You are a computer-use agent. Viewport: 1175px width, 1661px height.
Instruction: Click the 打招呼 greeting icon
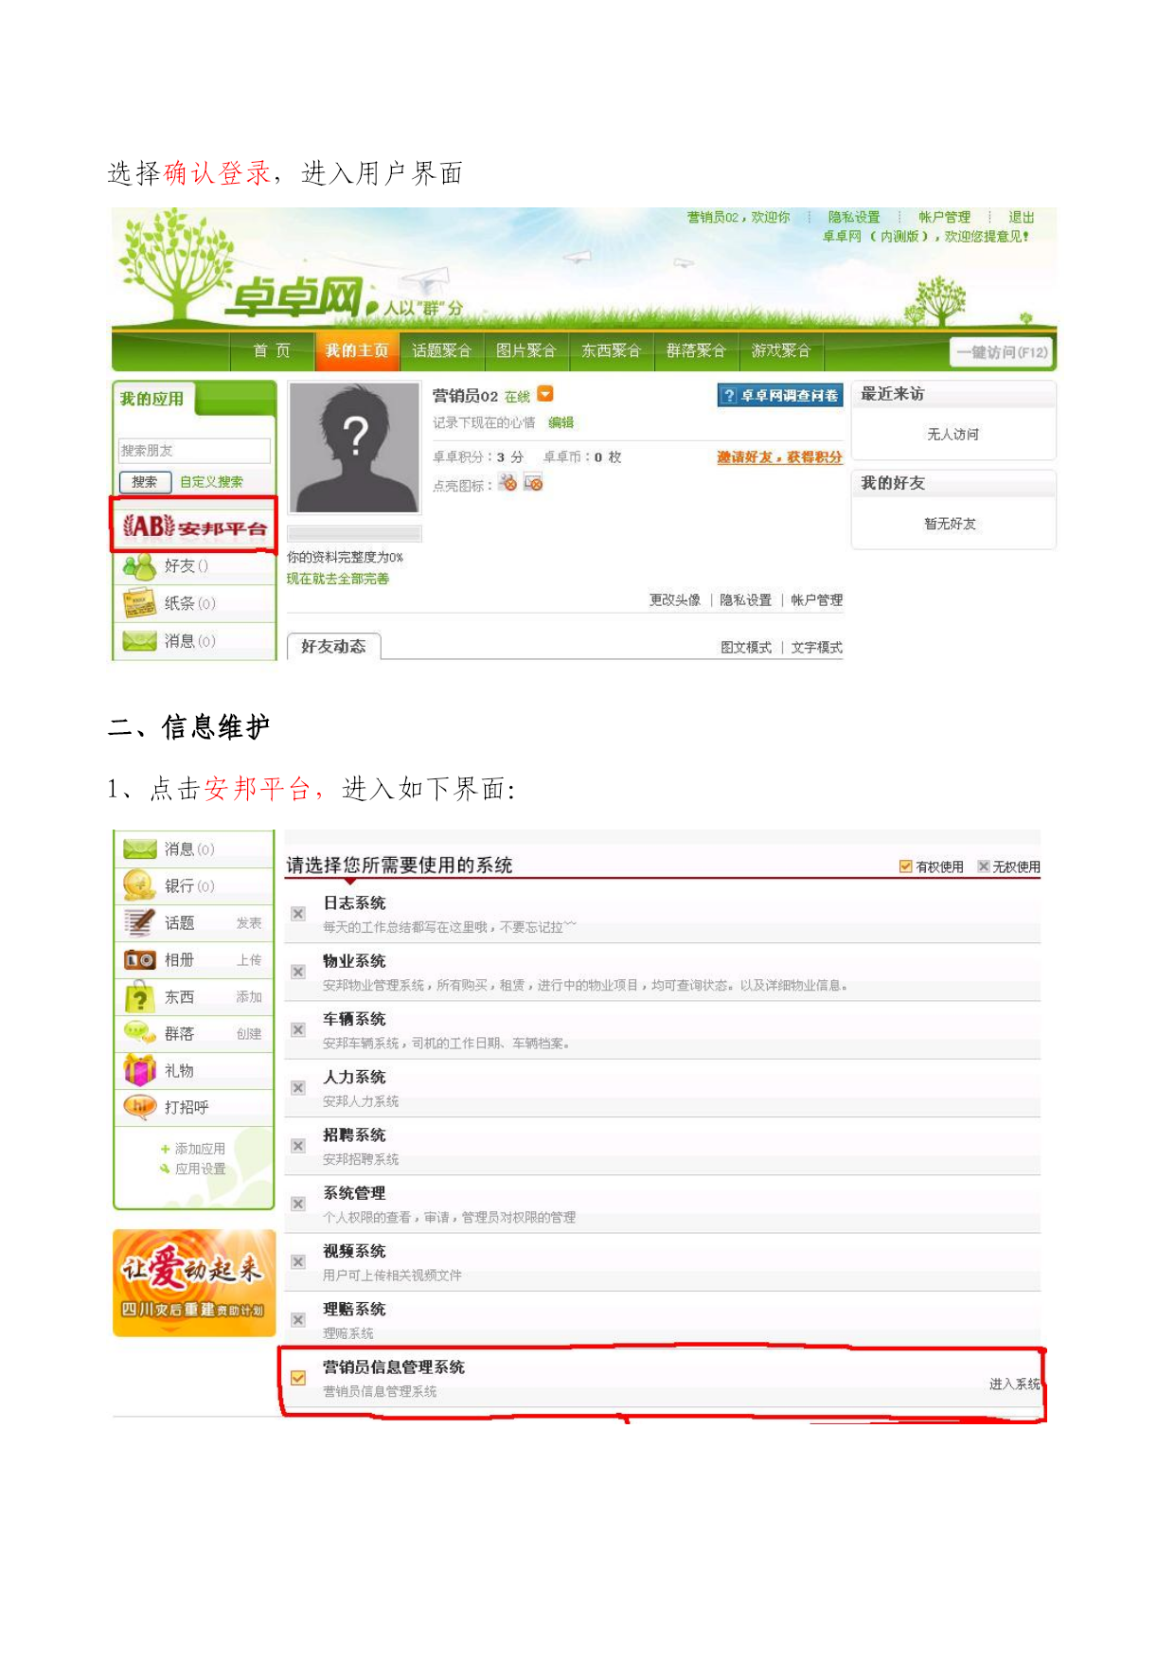tap(139, 1107)
